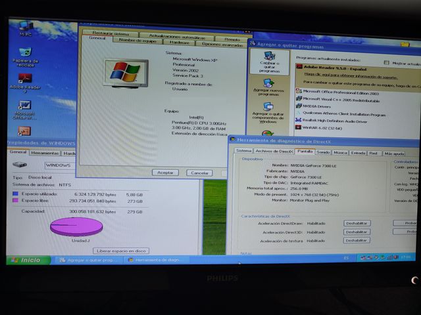Click Deshabilitar for Aceleración DirectDraw
The width and height of the screenshot is (421, 315).
click(357, 223)
